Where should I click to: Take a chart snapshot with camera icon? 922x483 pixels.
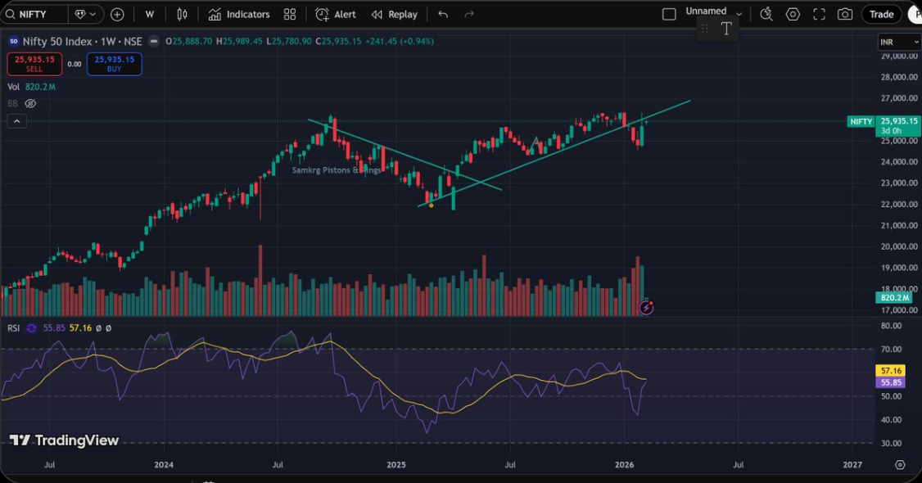(845, 14)
